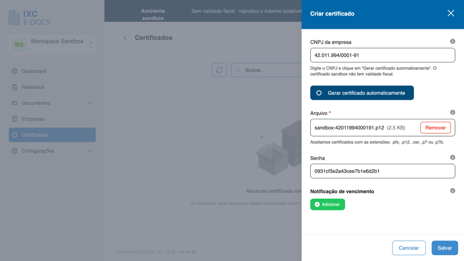Click the Notificação de vencimento heading
Viewport: 464px width, 261px height.
click(x=342, y=191)
